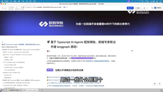This screenshot has height=92, width=163.
Task: Open outline item TypeScript的核心价值
Action: tap(10, 65)
